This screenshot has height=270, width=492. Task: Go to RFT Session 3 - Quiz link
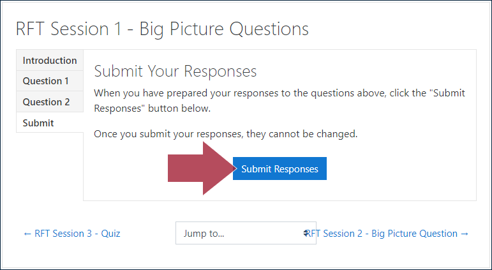click(x=72, y=234)
